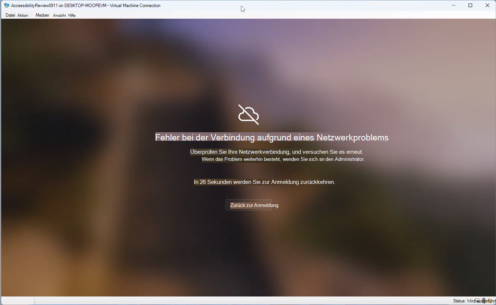The height and width of the screenshot is (305, 496).
Task: Click the Virtual Machine Connection title bar icon
Action: pos(7,6)
